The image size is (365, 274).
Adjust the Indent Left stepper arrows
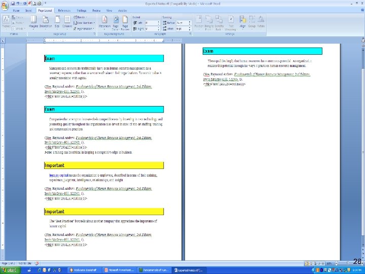(159, 23)
